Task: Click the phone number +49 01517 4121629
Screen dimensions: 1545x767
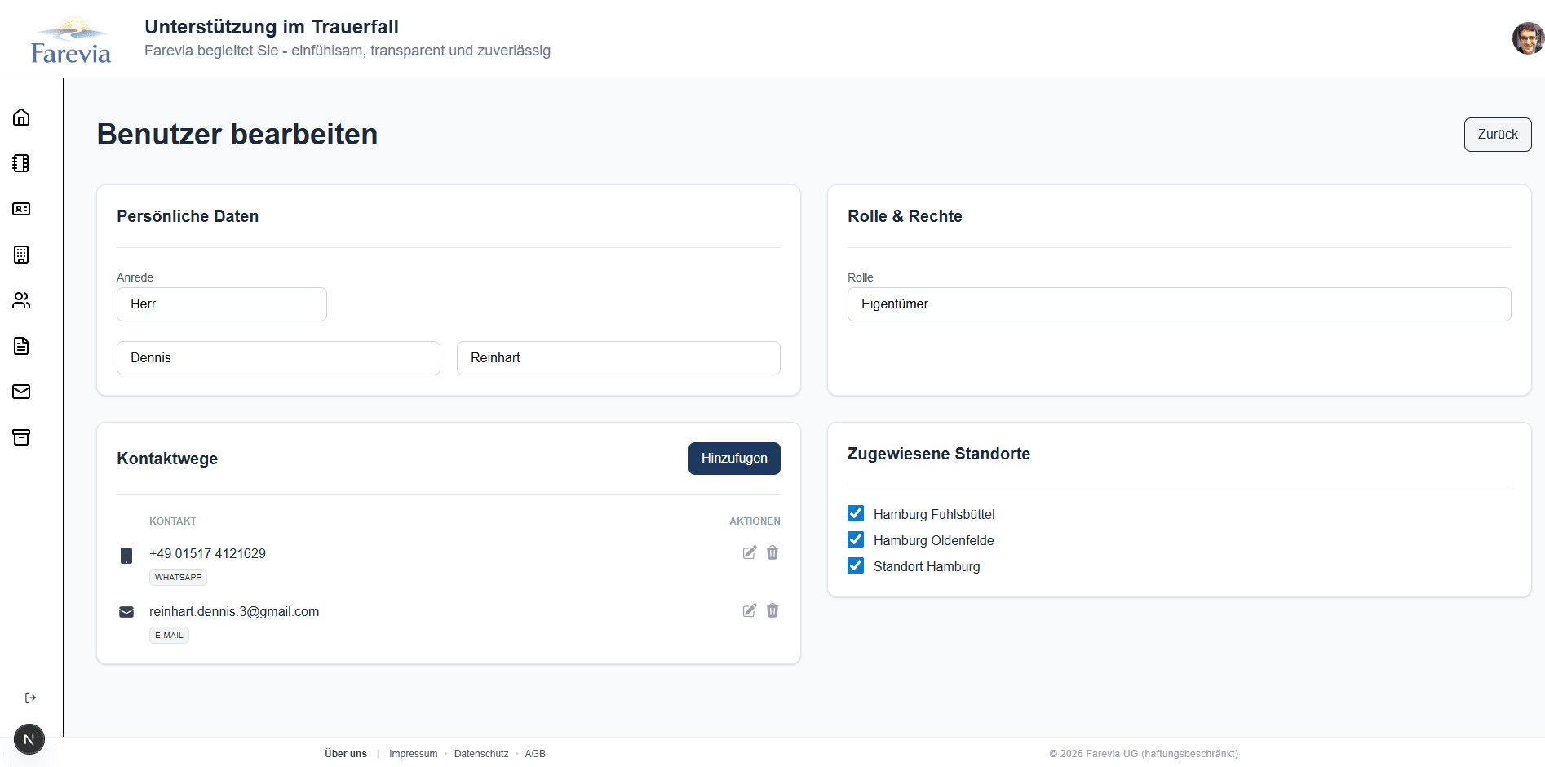Action: coord(207,553)
